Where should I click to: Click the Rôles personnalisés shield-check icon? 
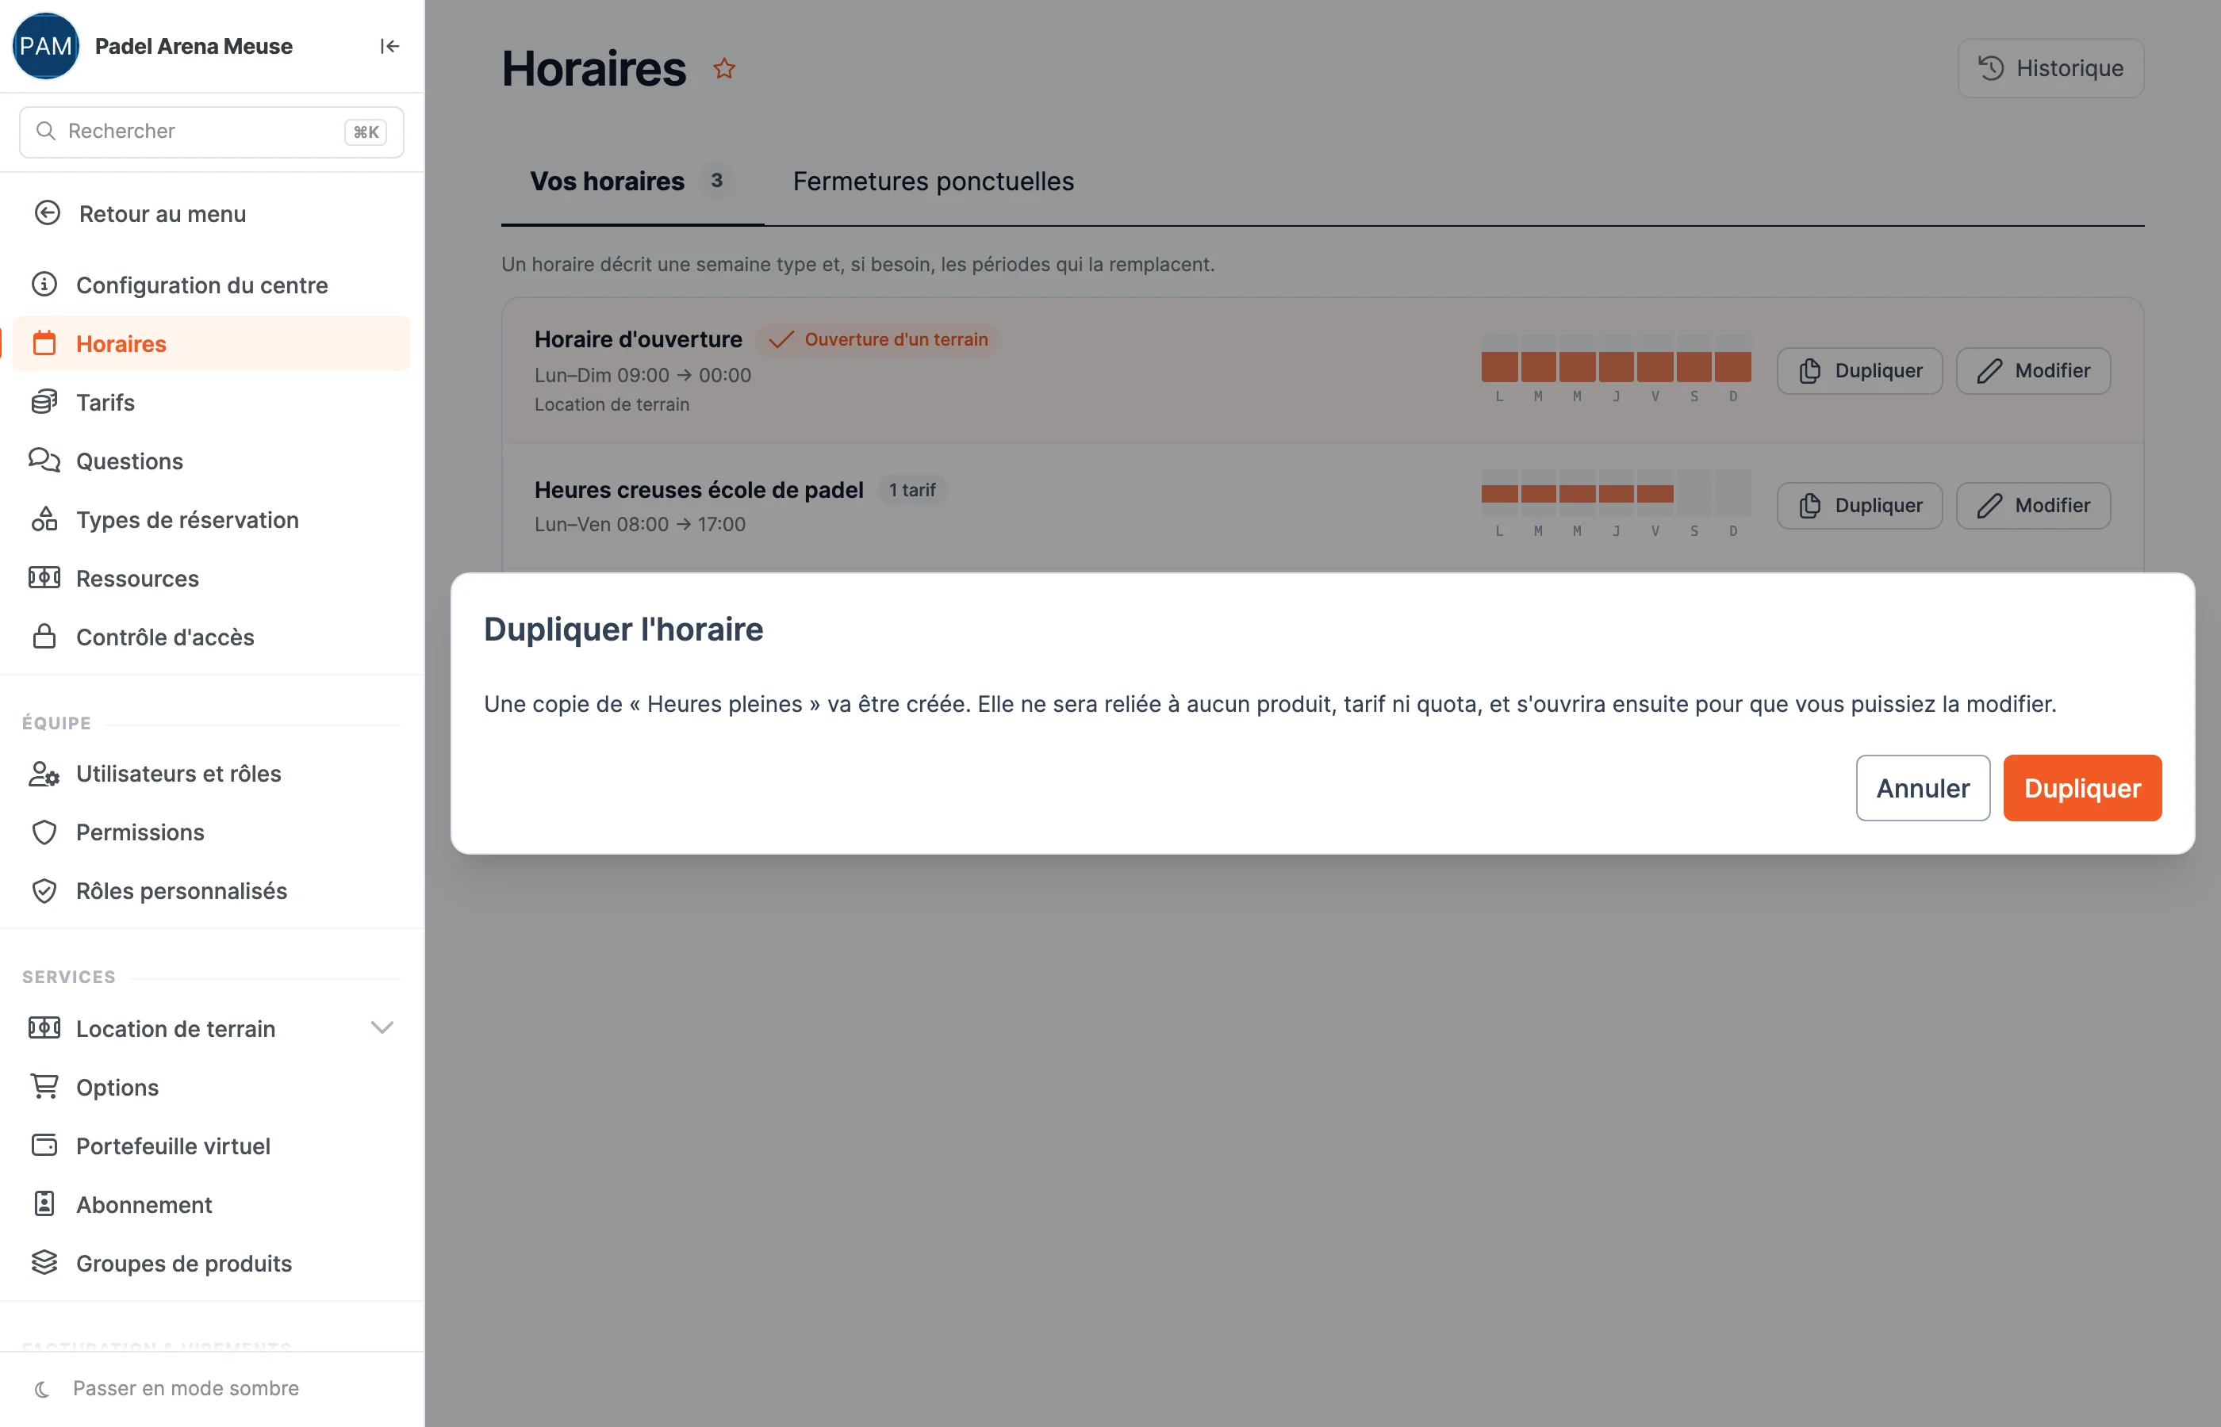coord(44,890)
